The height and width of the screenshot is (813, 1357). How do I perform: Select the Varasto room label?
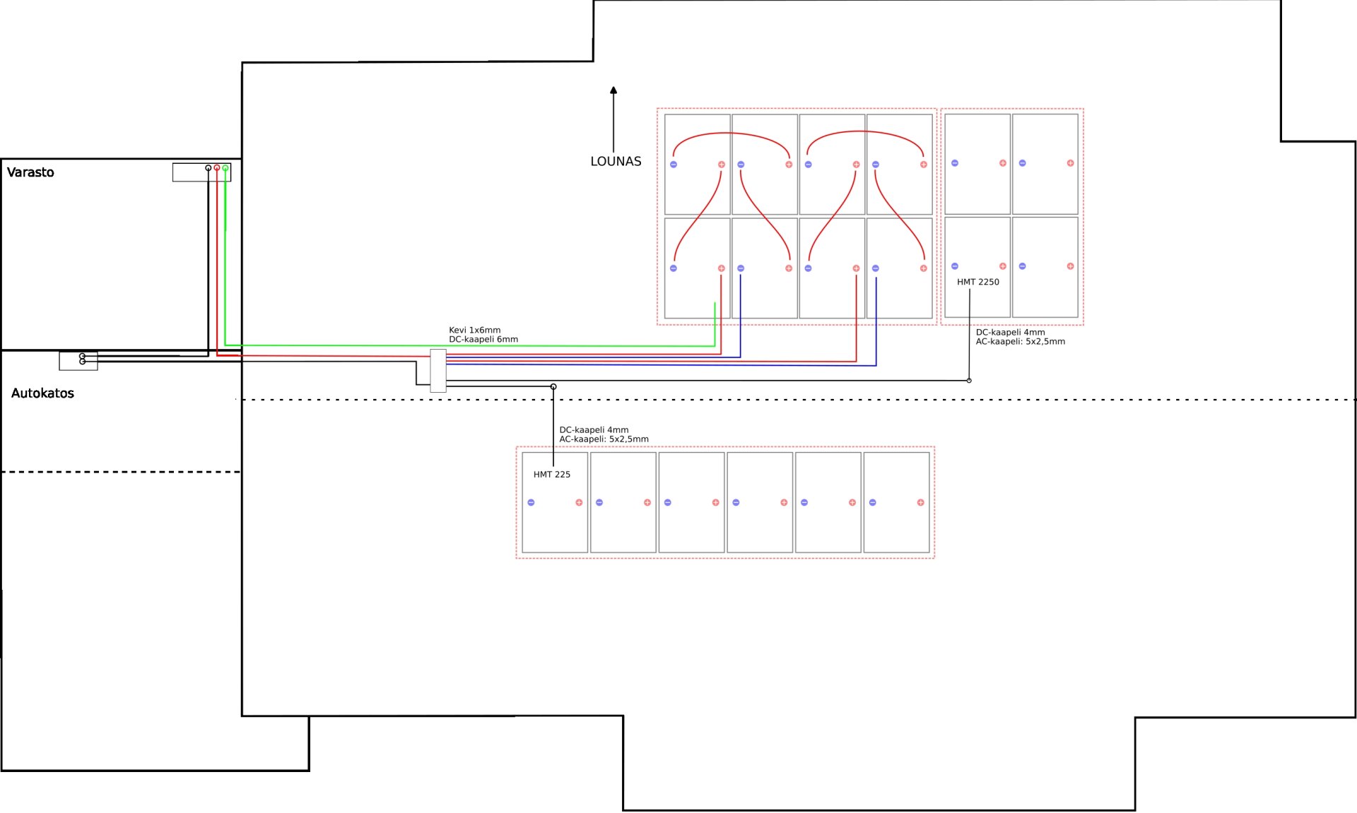tap(30, 172)
